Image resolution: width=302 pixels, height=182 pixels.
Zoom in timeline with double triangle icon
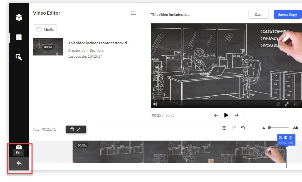click(296, 127)
